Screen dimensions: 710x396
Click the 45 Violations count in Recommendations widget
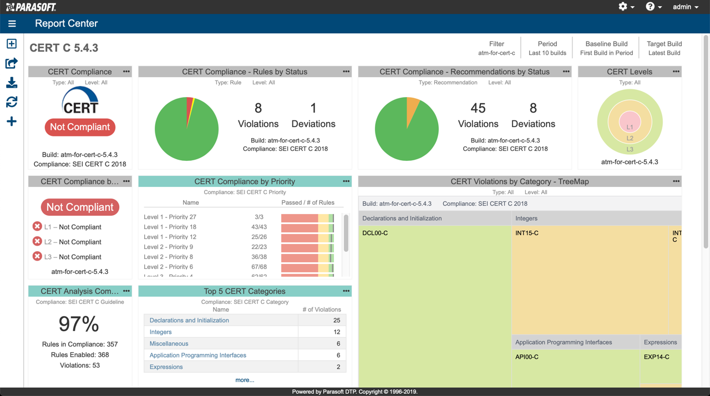[478, 115]
